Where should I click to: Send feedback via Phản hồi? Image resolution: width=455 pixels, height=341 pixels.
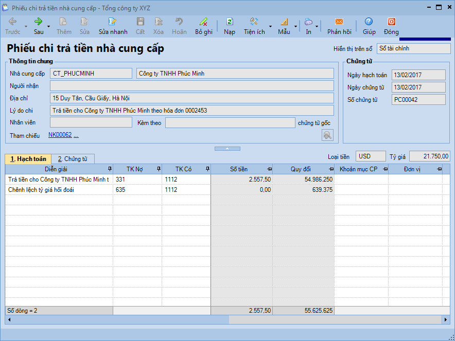(x=339, y=26)
